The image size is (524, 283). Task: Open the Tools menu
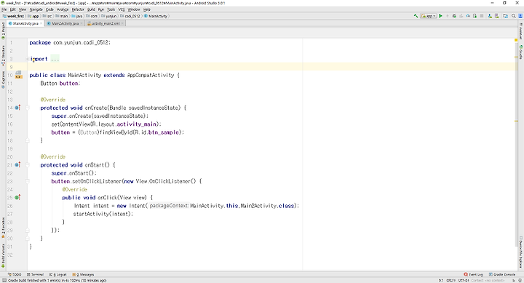tap(111, 9)
